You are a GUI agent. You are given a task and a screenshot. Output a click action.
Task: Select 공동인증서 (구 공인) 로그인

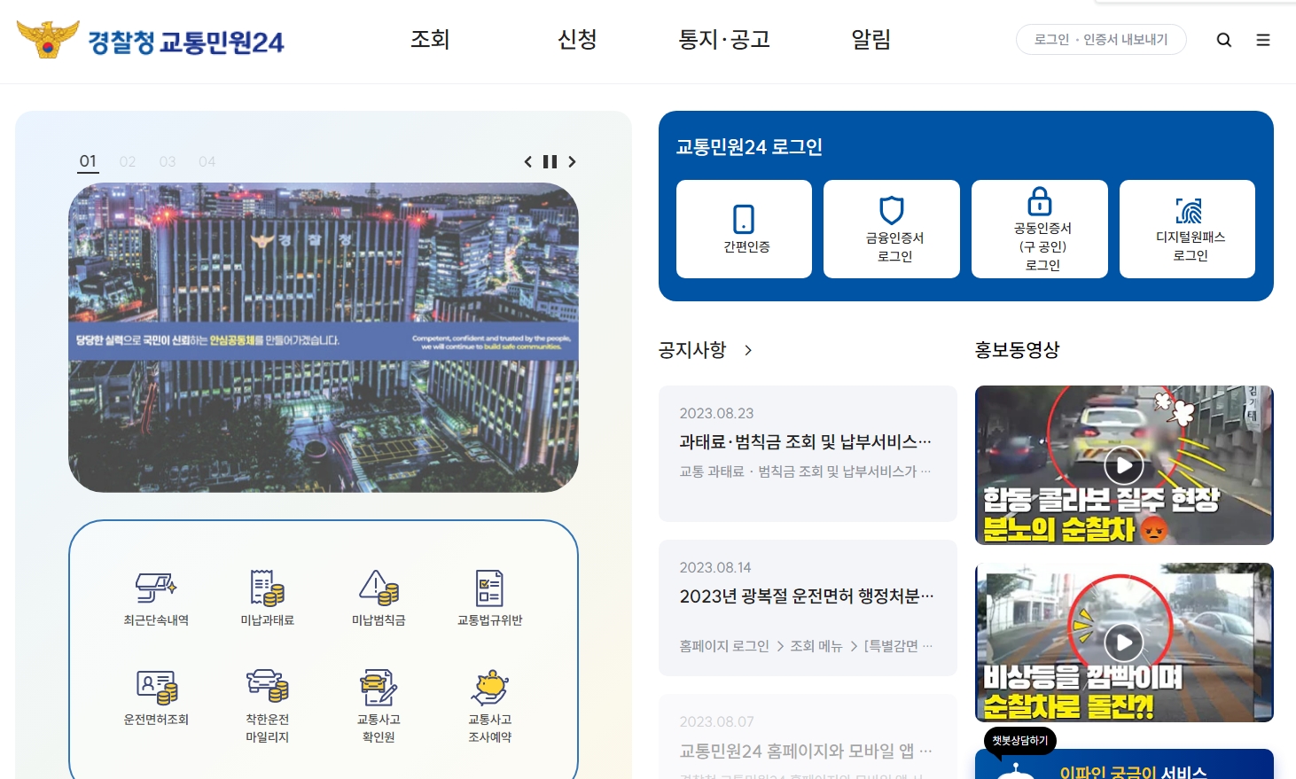[x=1039, y=229]
